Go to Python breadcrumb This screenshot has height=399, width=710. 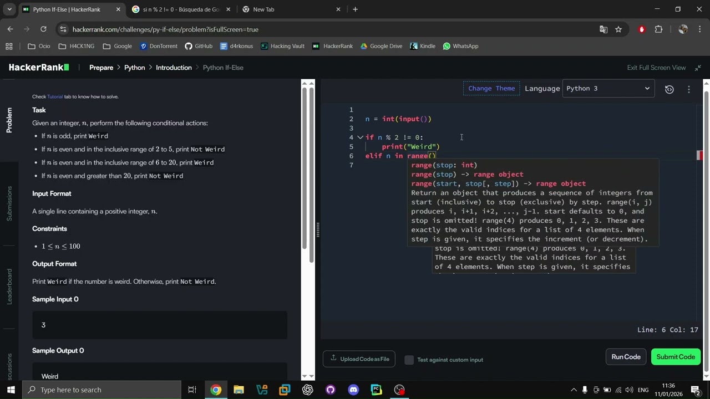point(134,68)
